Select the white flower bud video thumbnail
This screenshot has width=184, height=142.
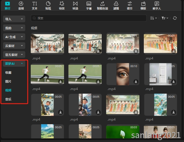[123, 132]
